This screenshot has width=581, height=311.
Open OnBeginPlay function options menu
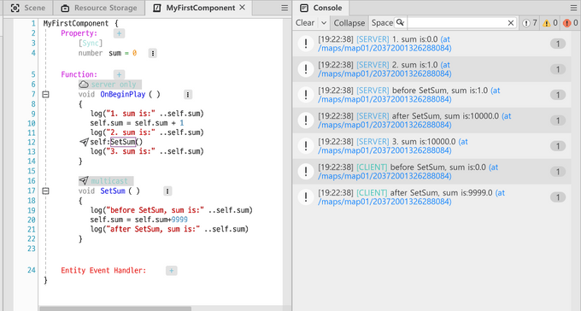188,95
